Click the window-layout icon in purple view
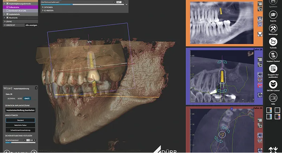 point(260,65)
